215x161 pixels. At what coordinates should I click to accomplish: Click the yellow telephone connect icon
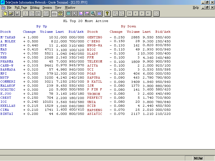coord(60,14)
